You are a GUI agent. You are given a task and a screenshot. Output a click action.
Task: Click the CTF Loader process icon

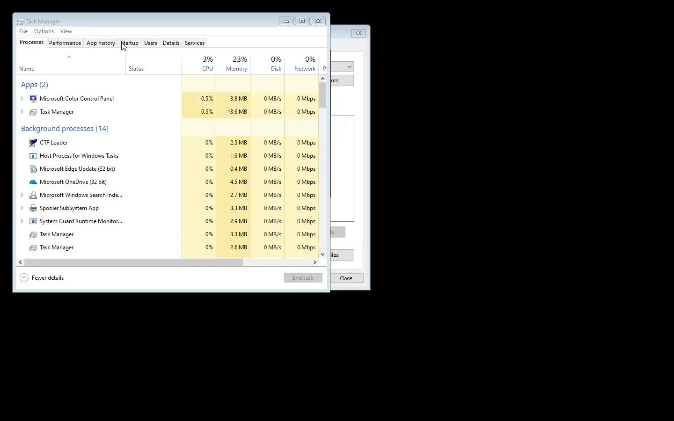click(33, 143)
